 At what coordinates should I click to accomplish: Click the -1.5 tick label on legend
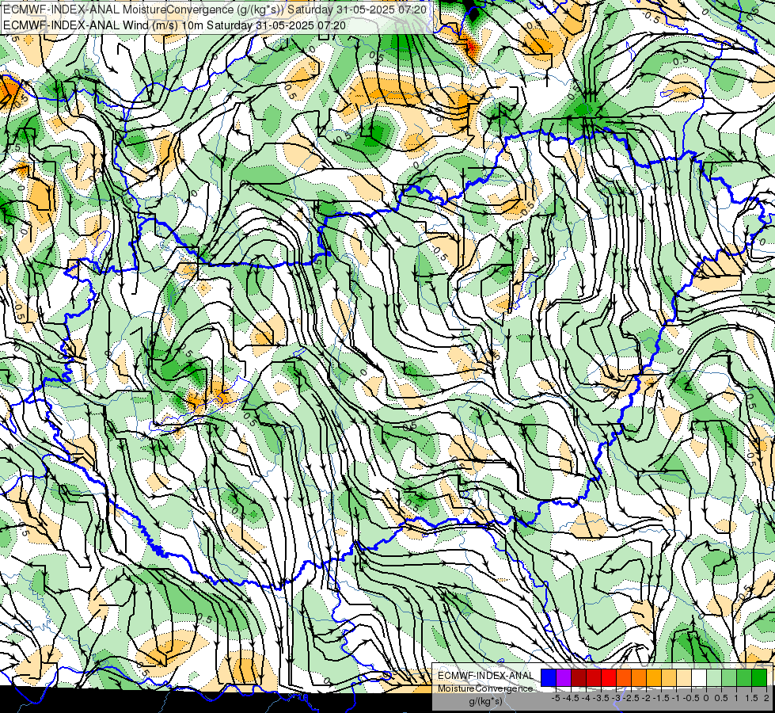tap(661, 698)
